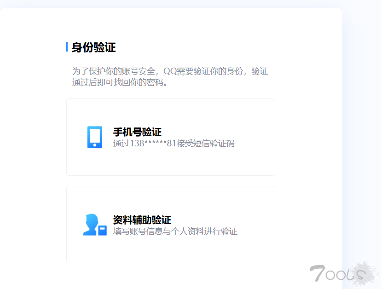This screenshot has height=289, width=381.
Task: Click text 通过138******81接受短信验证码
Action: point(174,144)
